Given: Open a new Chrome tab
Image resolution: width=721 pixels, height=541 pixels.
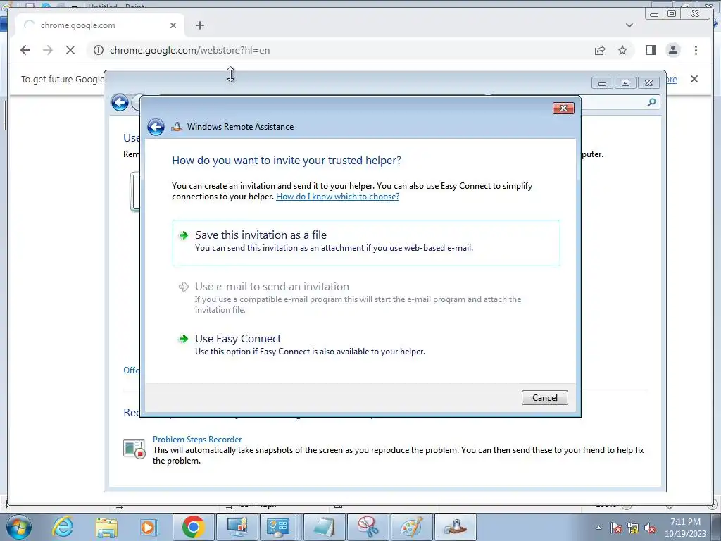Looking at the screenshot, I should click(199, 25).
